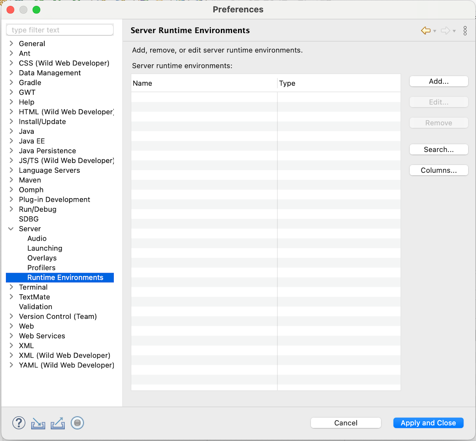Sort by the Type column header
476x441 pixels.
(339, 83)
